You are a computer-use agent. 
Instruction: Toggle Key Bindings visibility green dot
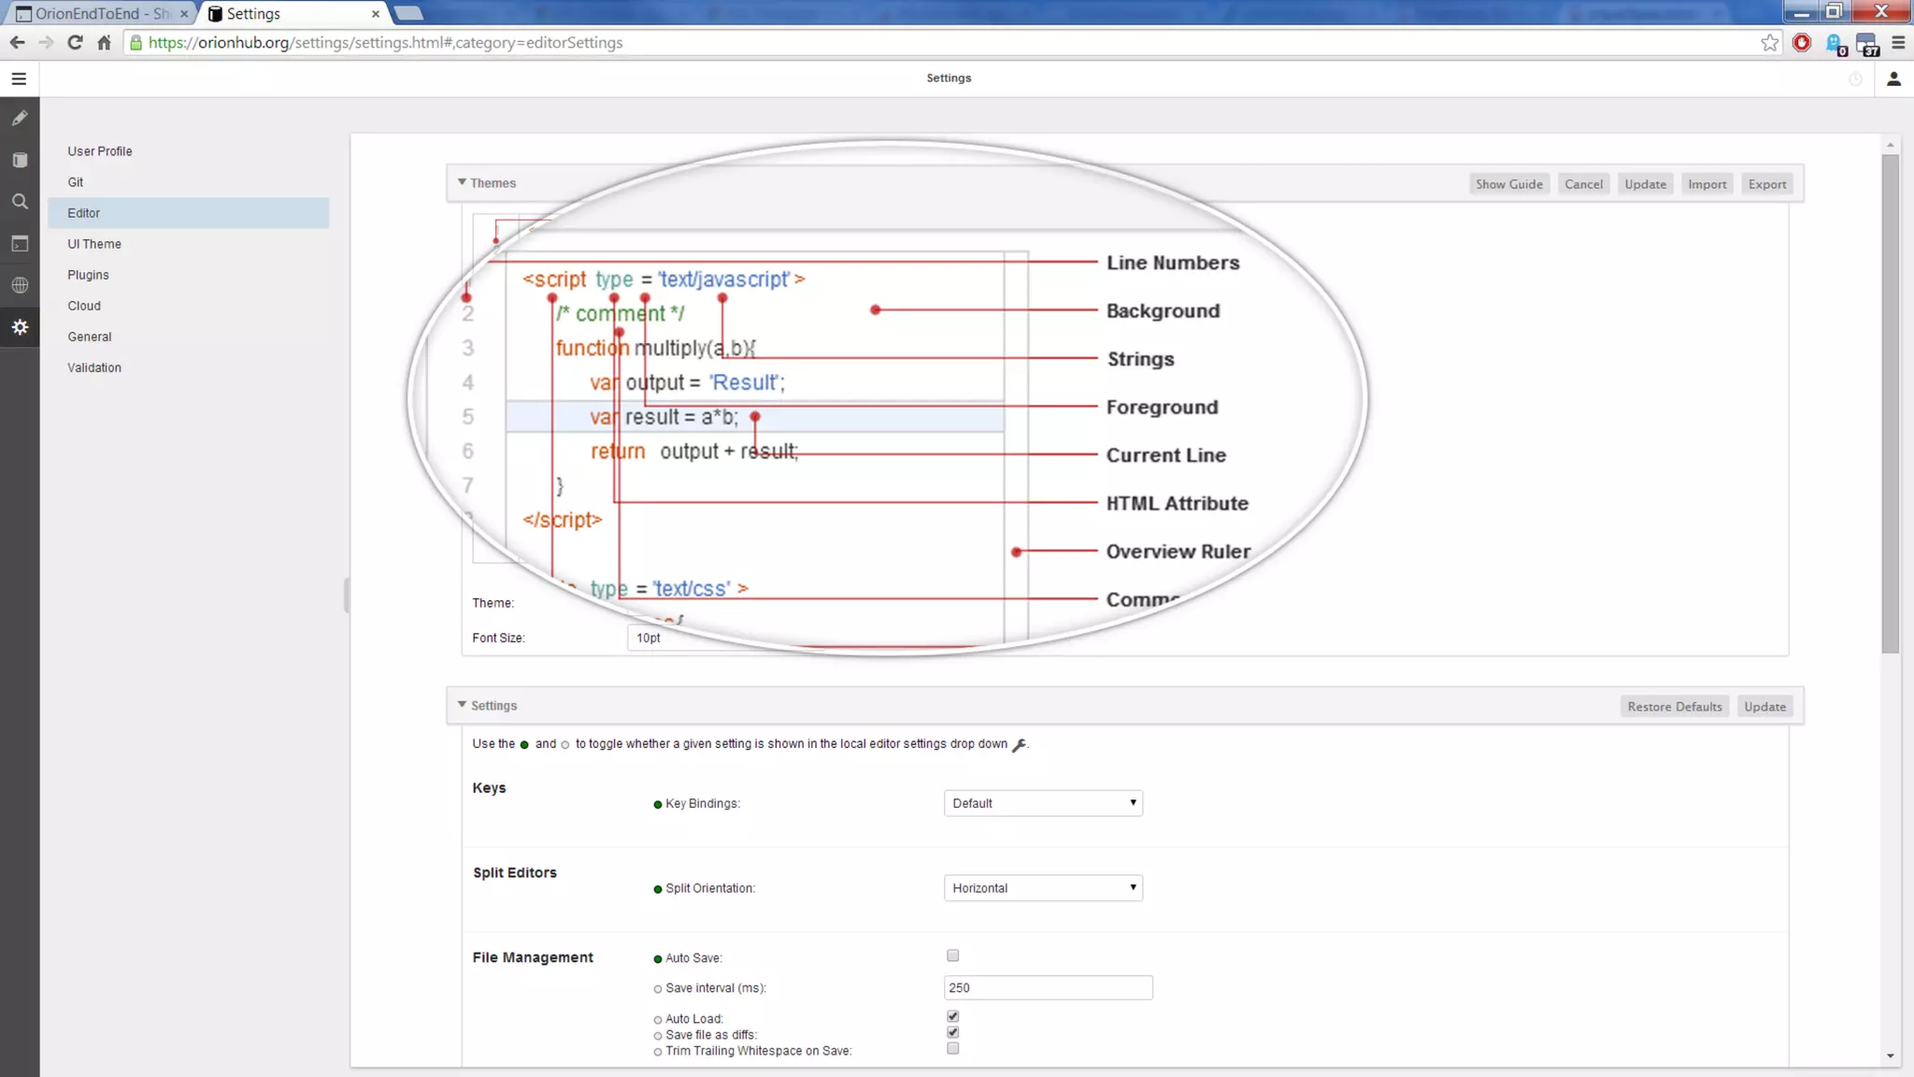pos(658,804)
